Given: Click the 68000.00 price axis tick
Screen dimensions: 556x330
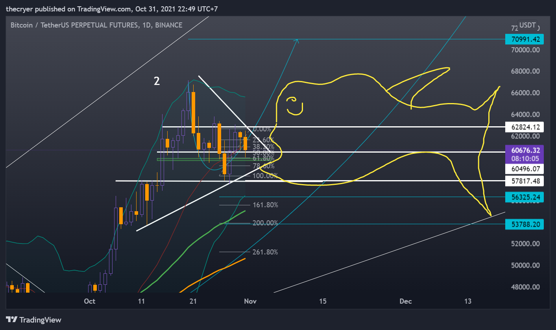Looking at the screenshot, I should [x=525, y=72].
